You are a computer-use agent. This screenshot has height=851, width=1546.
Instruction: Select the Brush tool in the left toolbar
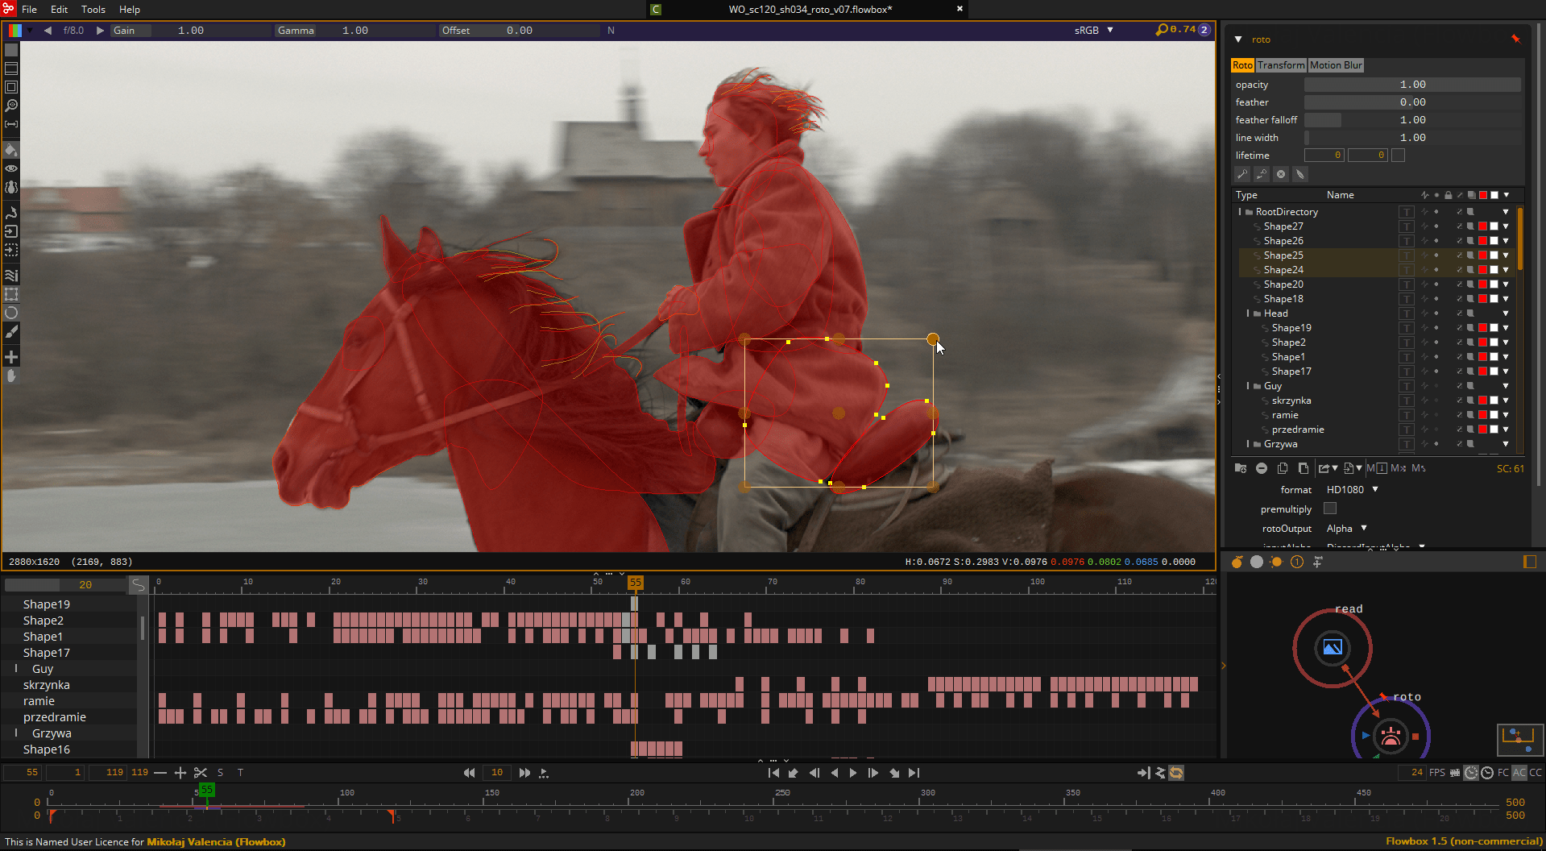pyautogui.click(x=12, y=331)
